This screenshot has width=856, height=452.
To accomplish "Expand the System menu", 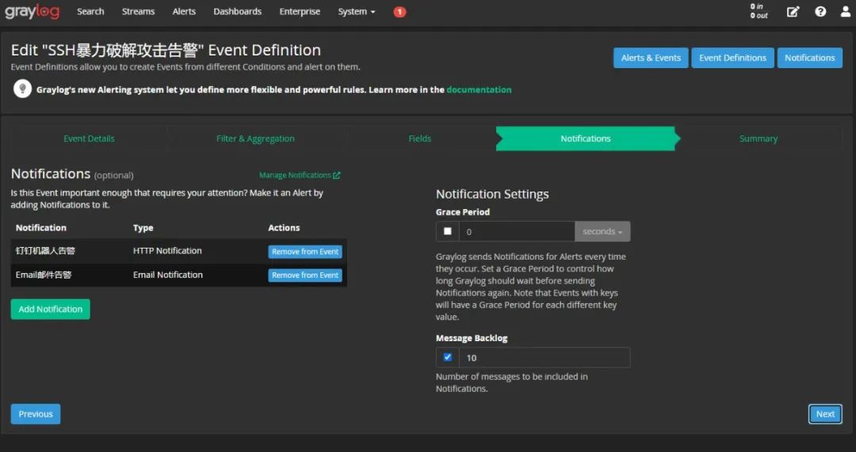I will coord(357,11).
